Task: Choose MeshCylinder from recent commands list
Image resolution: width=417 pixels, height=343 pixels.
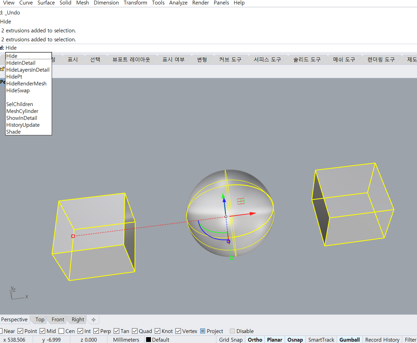Action: tap(29, 111)
